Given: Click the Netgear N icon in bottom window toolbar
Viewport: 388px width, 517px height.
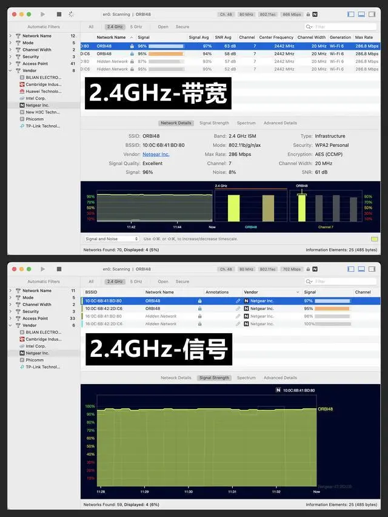Looking at the screenshot, I should (x=315, y=269).
